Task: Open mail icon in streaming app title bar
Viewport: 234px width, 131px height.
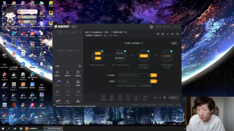Action: tap(157, 27)
